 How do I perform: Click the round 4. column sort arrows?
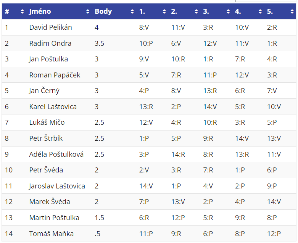[260, 11]
